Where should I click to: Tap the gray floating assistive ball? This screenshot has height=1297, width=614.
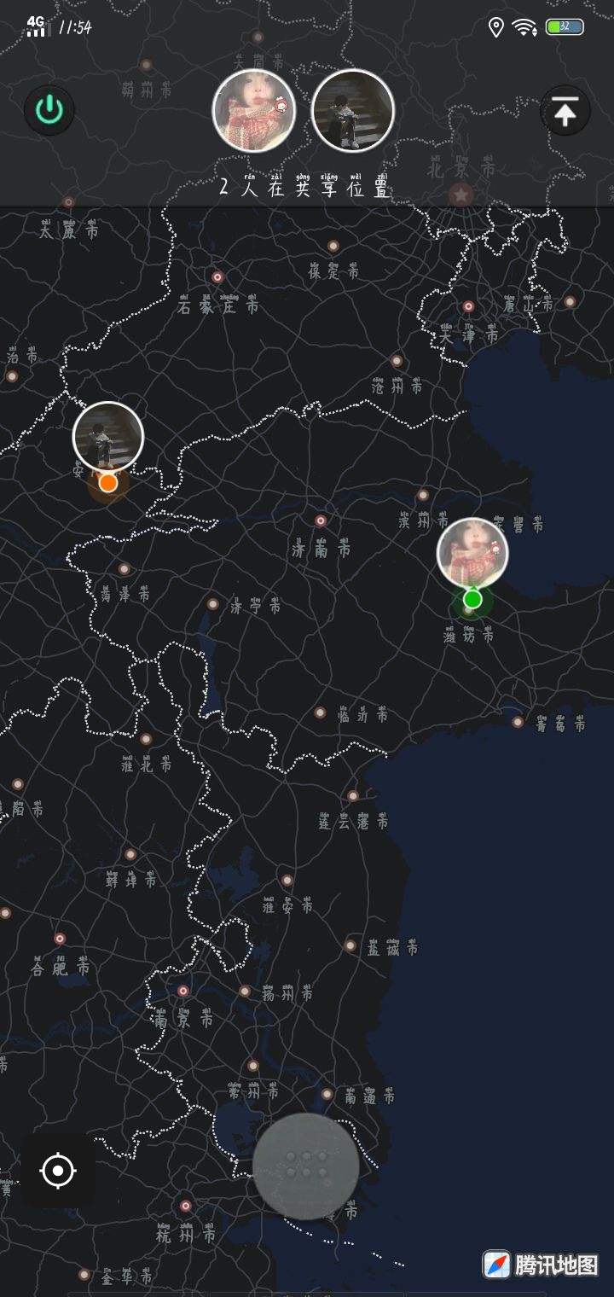point(305,1166)
